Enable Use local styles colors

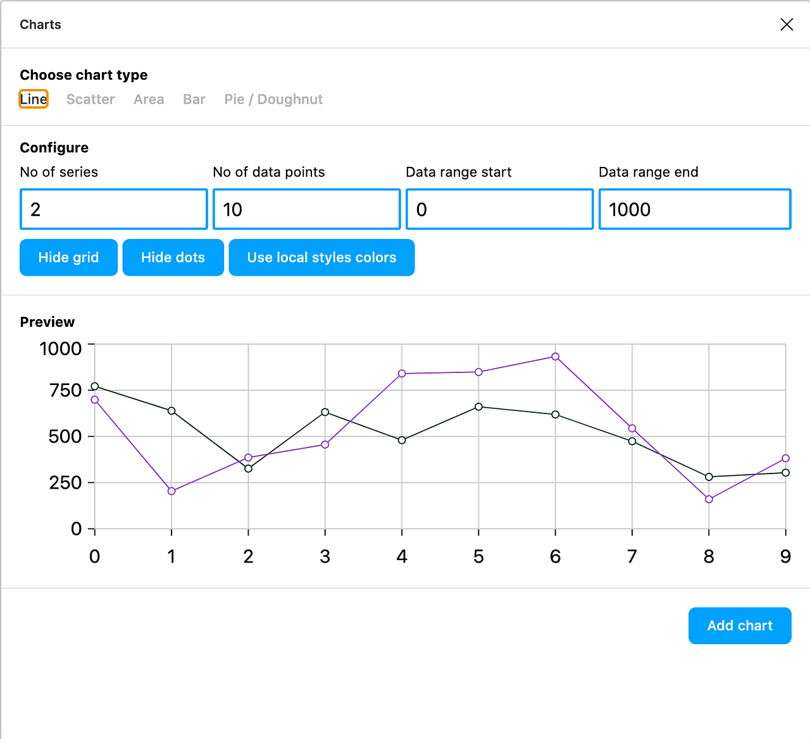pos(321,257)
